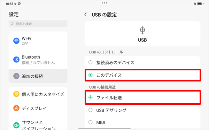Focus the 設定を検索 search field
This screenshot has width=209, height=130.
[x=38, y=24]
